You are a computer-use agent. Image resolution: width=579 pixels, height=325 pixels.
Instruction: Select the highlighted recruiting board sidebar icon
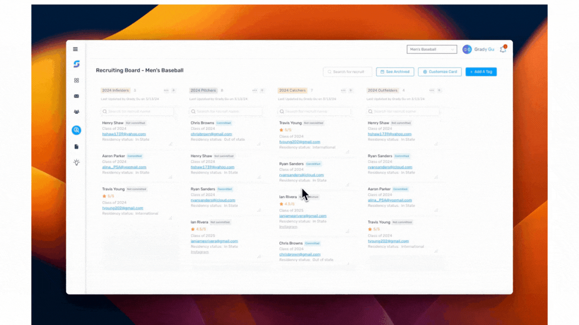coord(76,130)
